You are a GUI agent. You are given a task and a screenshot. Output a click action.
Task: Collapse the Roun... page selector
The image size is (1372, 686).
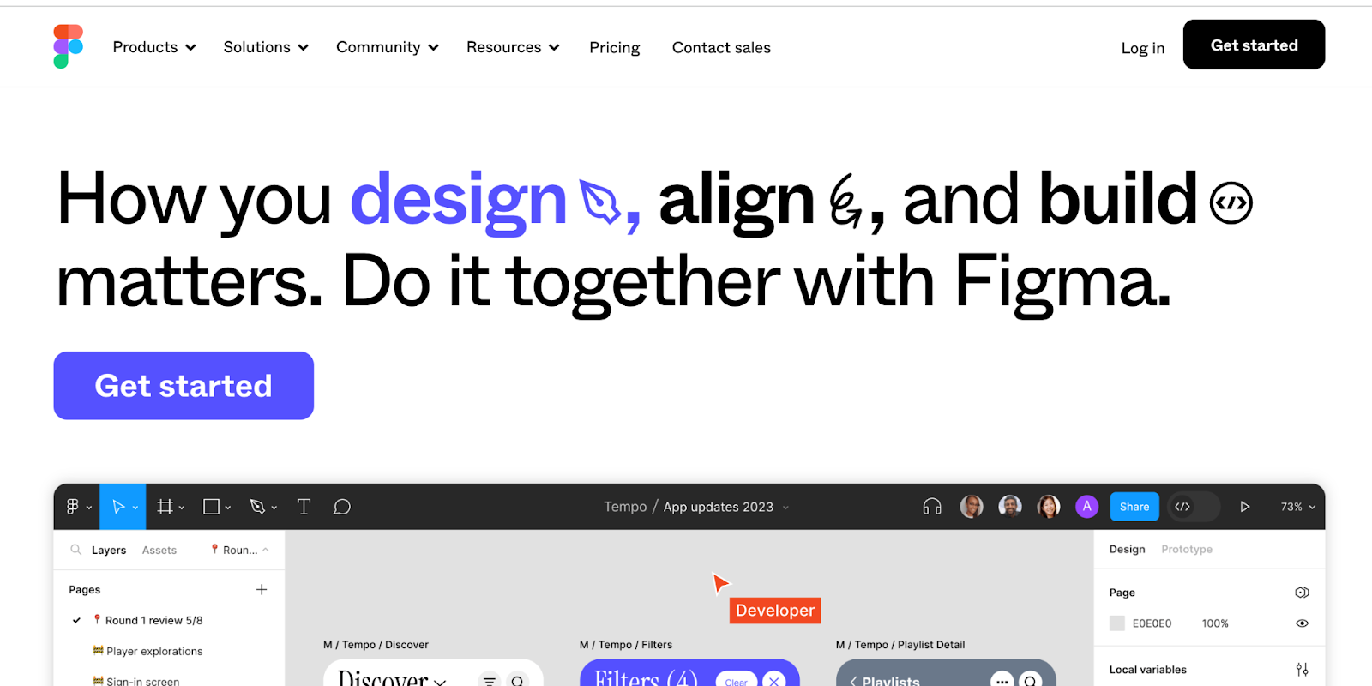pyautogui.click(x=240, y=550)
